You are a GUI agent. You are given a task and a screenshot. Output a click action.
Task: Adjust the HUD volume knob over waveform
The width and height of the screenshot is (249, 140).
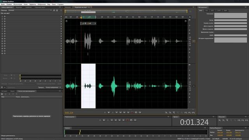[x=85, y=23]
